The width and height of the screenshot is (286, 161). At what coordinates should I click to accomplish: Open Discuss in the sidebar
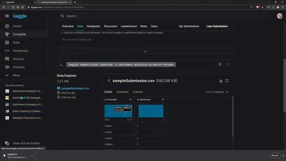18,59
